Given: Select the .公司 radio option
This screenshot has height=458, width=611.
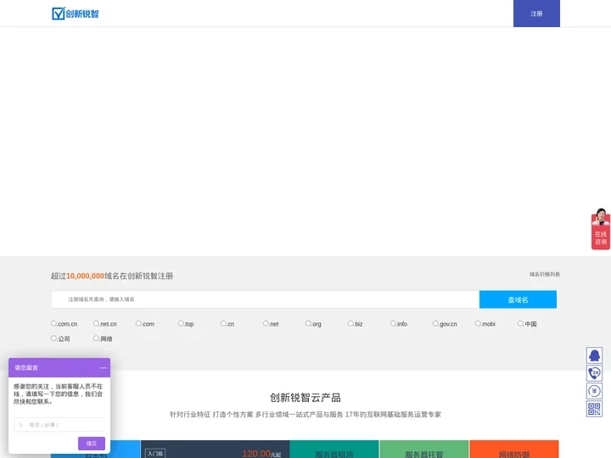Looking at the screenshot, I should (x=53, y=338).
